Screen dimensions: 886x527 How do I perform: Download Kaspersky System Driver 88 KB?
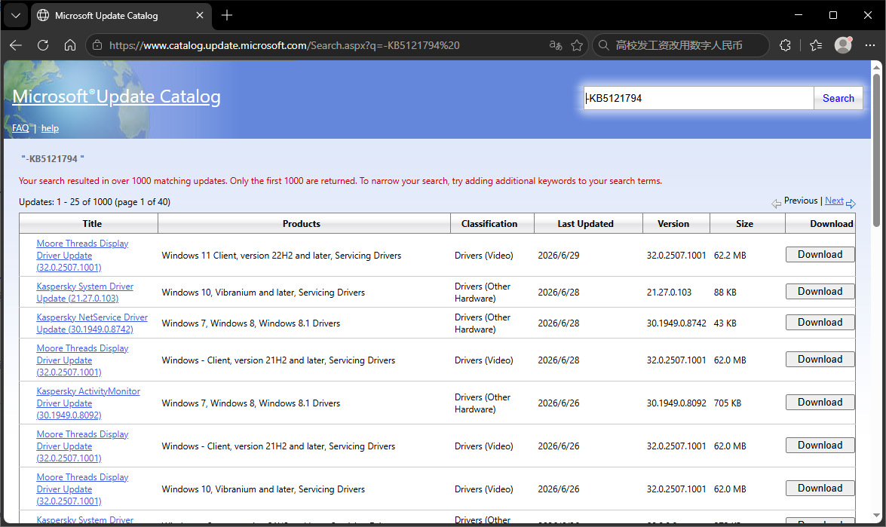pos(820,292)
